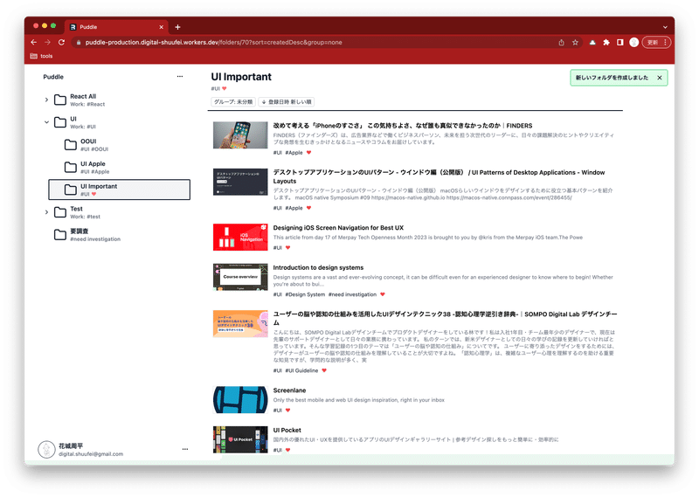Image resolution: width=699 pixels, height=497 pixels.
Task: Click the Test folder icon
Action: tap(60, 212)
